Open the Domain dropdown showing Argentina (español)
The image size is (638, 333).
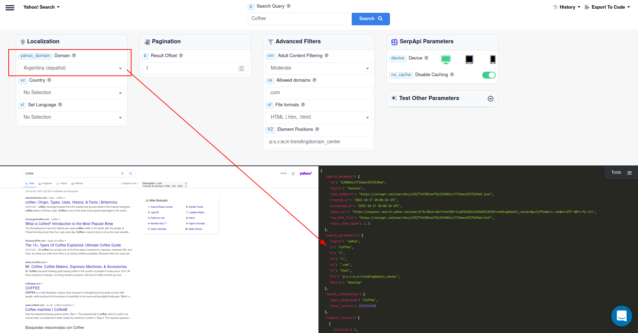click(x=71, y=68)
